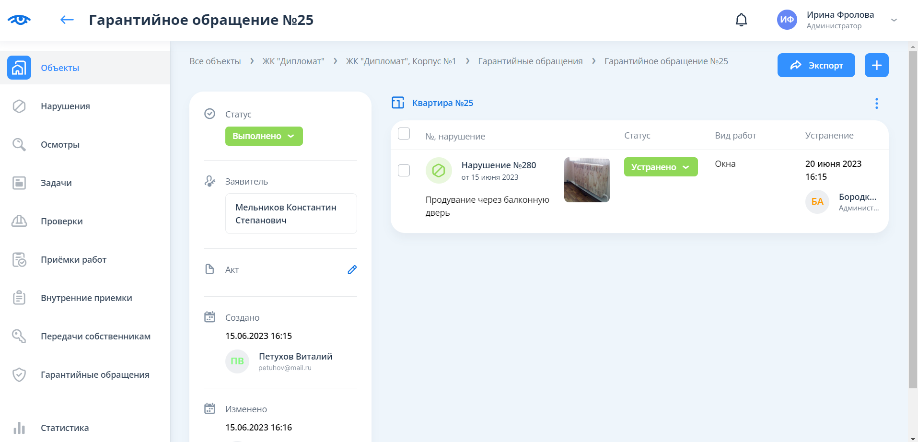The height and width of the screenshot is (442, 918).
Task: Tick the checkbox for Нарушение №280
Action: (x=404, y=171)
